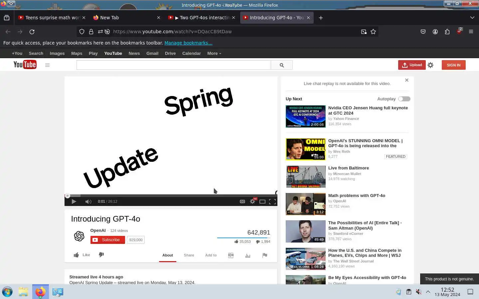
Task: Switch to theater mode view
Action: [262, 201]
